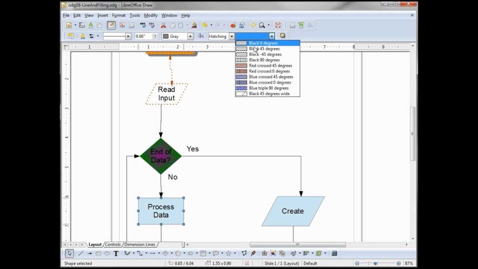Click the Cut scissors icon
The image size is (478, 269).
pyautogui.click(x=163, y=25)
